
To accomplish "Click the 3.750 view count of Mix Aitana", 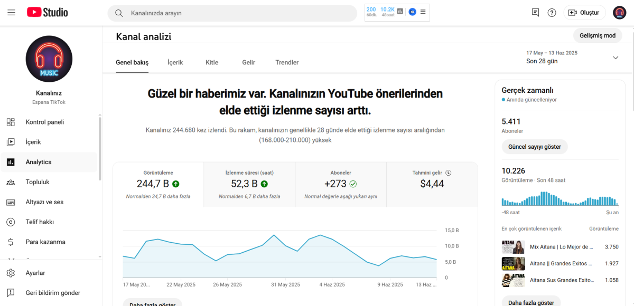I will 611,247.
